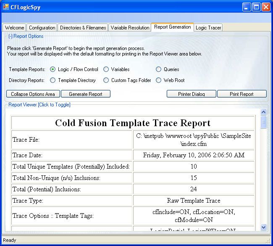Click the 'Trace File:' label cell

(x=72, y=140)
